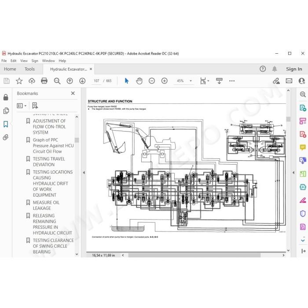
Task: Click the fit page scrolling icon
Action: tap(203, 81)
